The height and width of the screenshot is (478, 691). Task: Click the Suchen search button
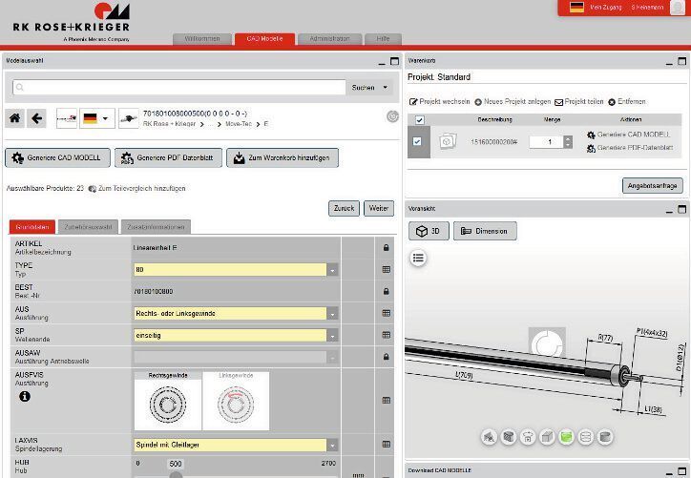pos(363,87)
